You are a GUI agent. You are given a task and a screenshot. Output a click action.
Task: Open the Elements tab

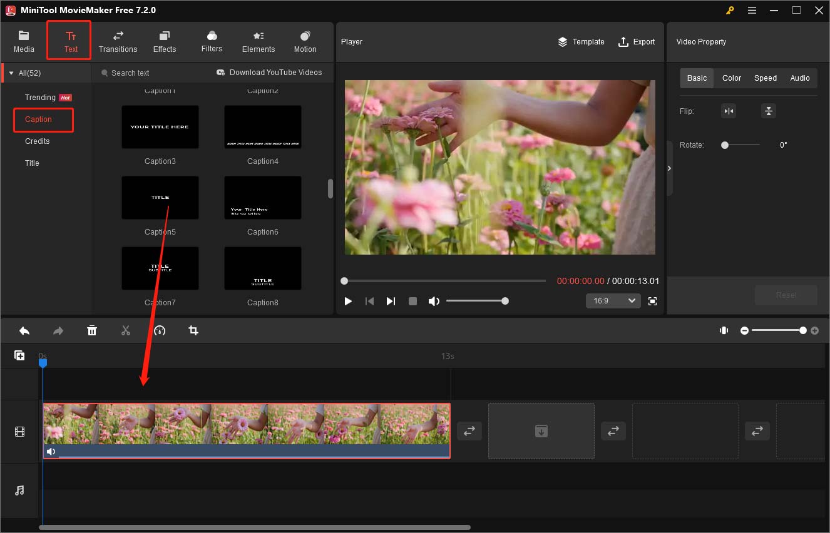click(x=259, y=41)
